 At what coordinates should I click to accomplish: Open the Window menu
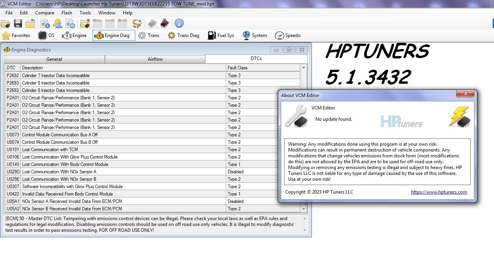(107, 13)
